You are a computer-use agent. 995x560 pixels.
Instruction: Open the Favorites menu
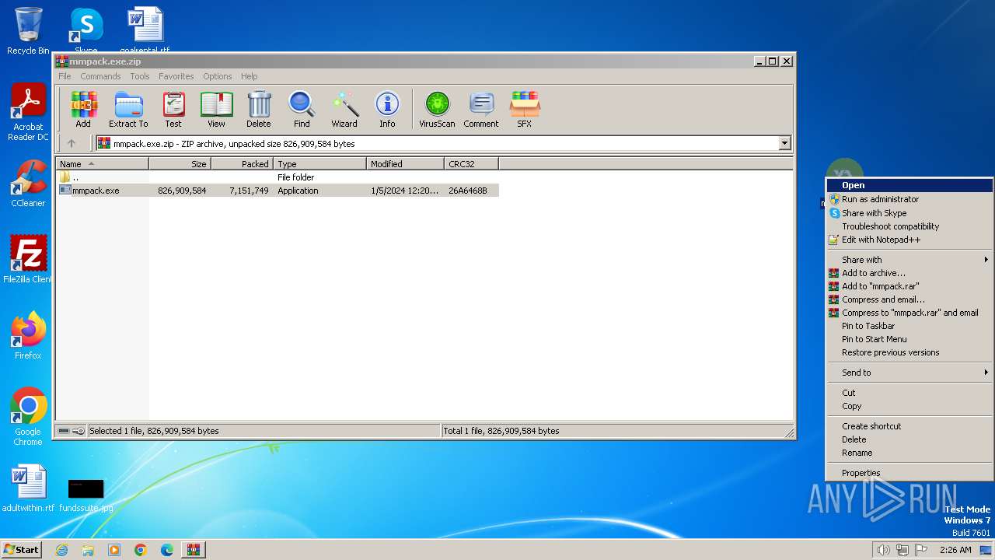click(176, 76)
